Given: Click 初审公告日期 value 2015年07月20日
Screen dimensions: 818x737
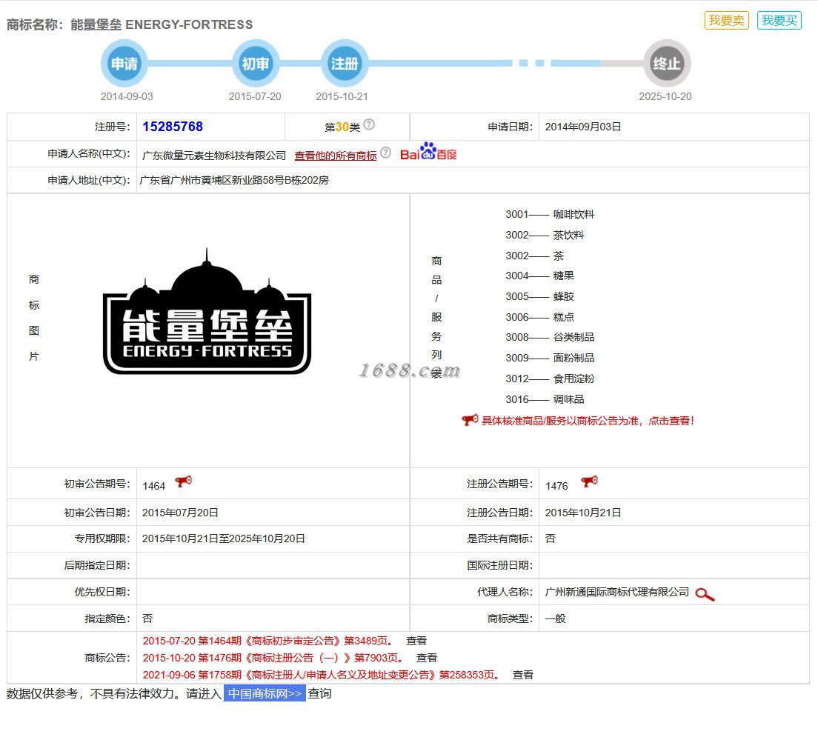Looking at the screenshot, I should pos(180,513).
